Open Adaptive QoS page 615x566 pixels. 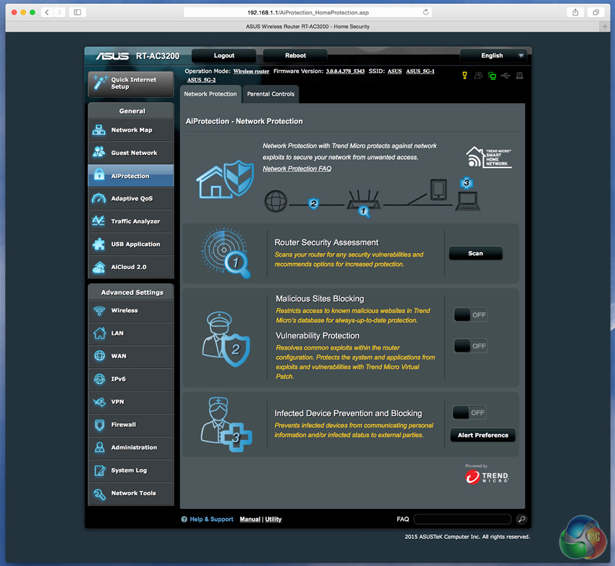(131, 198)
